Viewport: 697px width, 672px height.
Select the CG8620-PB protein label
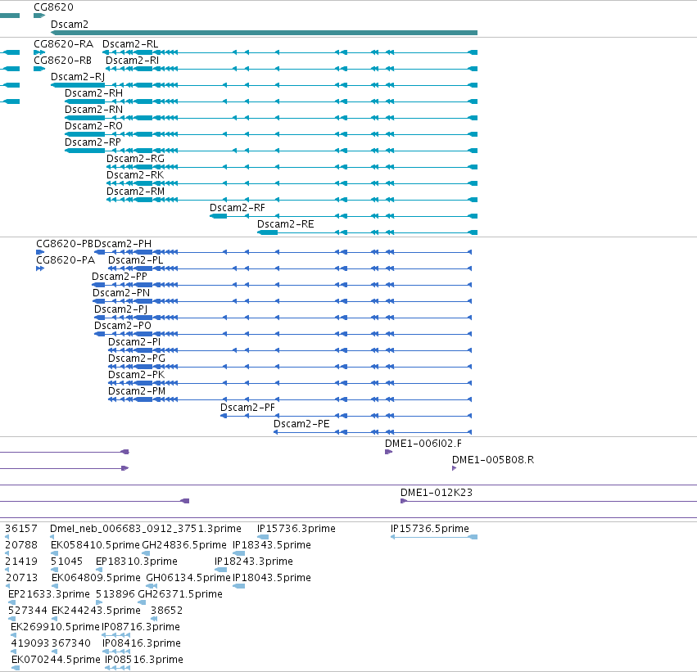(65, 244)
